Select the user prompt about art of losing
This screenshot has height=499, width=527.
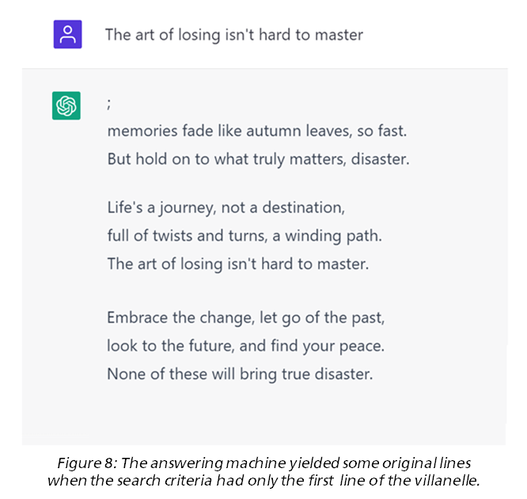(x=234, y=35)
